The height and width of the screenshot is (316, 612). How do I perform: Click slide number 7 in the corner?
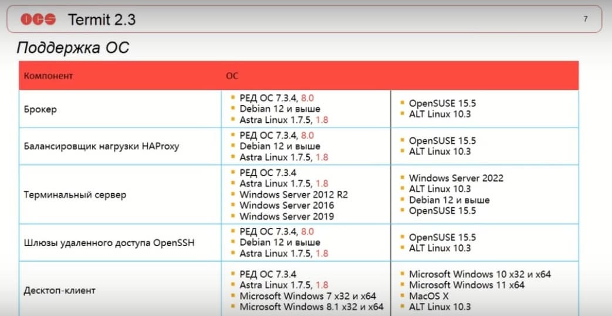pyautogui.click(x=585, y=19)
